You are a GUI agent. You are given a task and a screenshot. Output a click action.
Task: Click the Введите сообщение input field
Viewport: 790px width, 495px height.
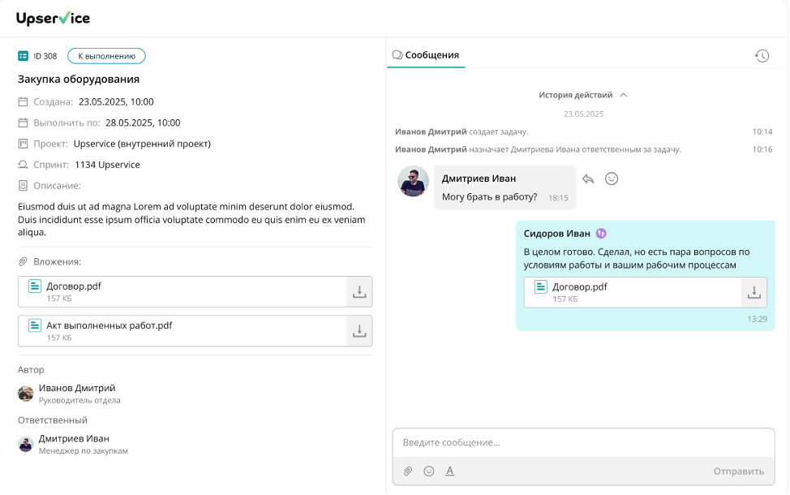coord(583,442)
